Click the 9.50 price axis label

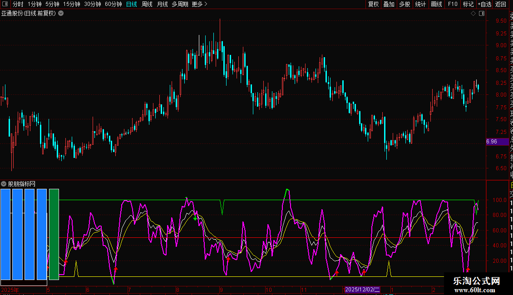point(501,20)
